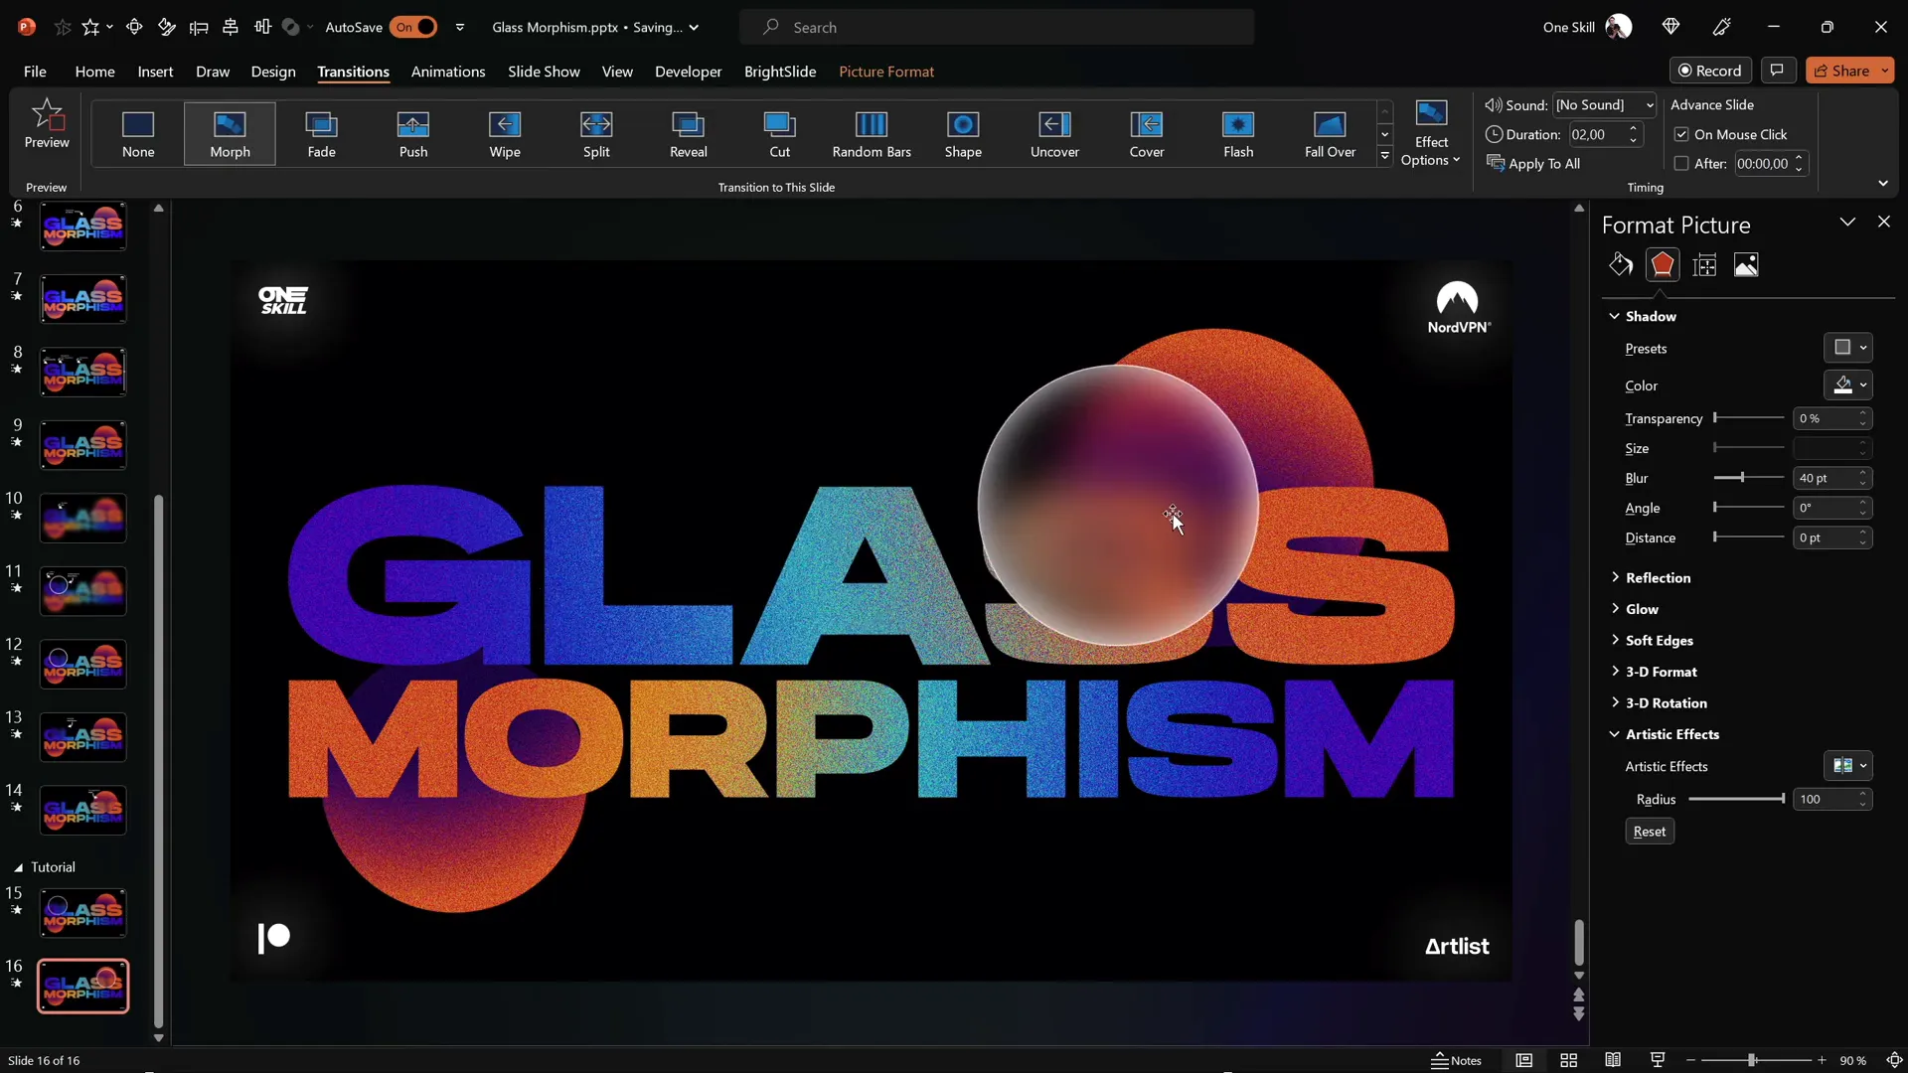This screenshot has width=1908, height=1073.
Task: Click the Reset button under Artistic Effects
Action: [1649, 831]
